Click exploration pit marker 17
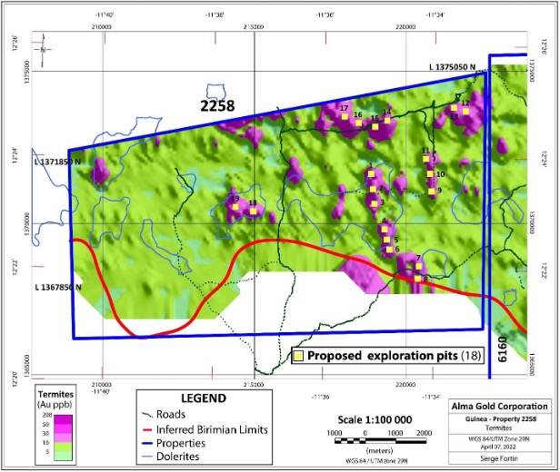This screenshot has height=472, width=560. pyautogui.click(x=343, y=117)
